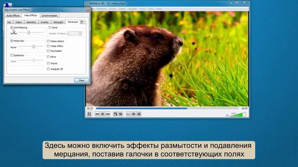This screenshot has height=167, width=298.
Task: Enable the Water effect checkbox
Action: 48,46
